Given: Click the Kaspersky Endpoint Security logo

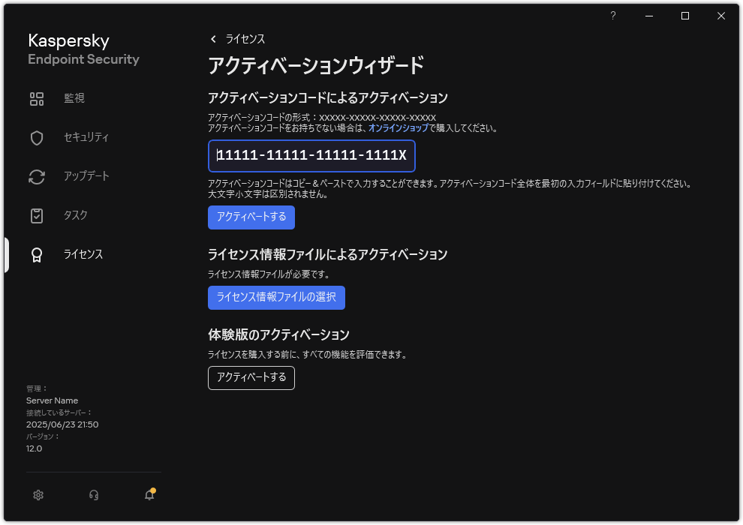Looking at the screenshot, I should 83,49.
